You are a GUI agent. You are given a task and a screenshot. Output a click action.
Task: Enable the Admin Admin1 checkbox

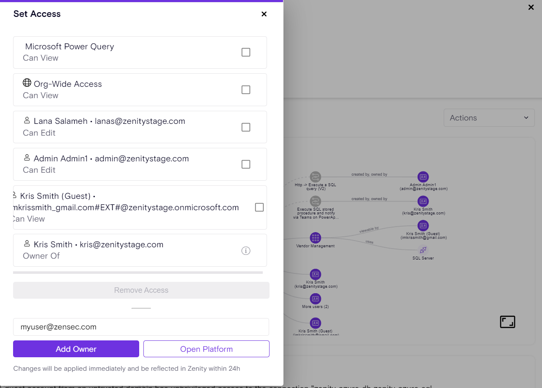[246, 164]
